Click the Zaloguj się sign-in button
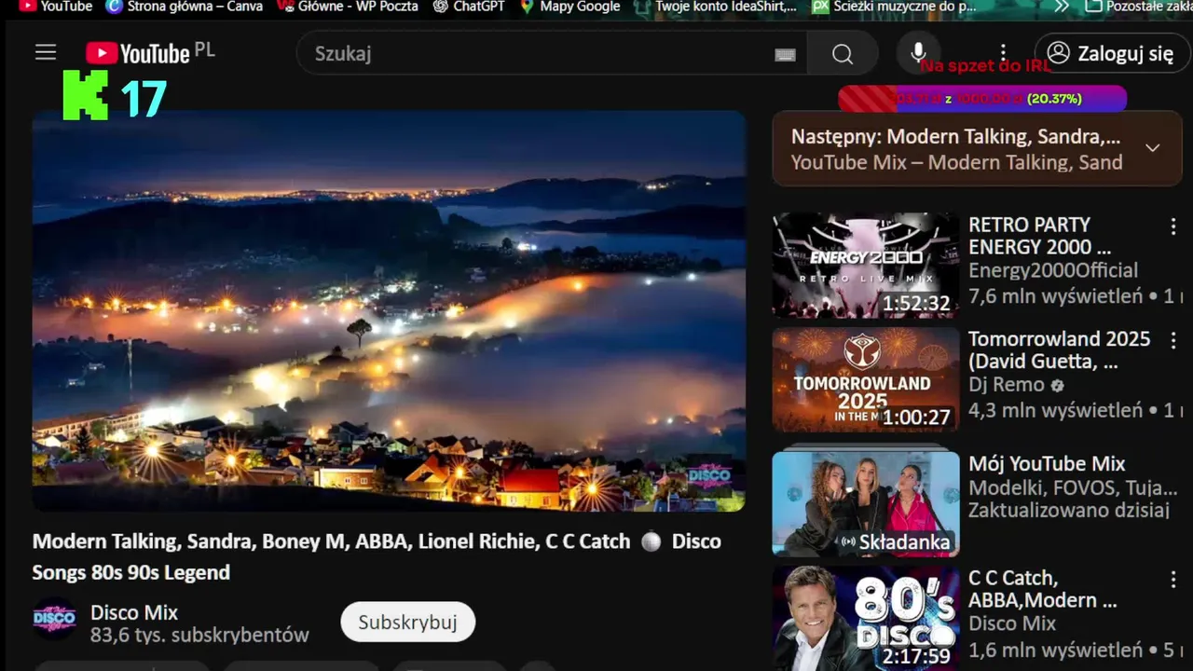Screen dimensions: 1193x671 coord(1111,53)
